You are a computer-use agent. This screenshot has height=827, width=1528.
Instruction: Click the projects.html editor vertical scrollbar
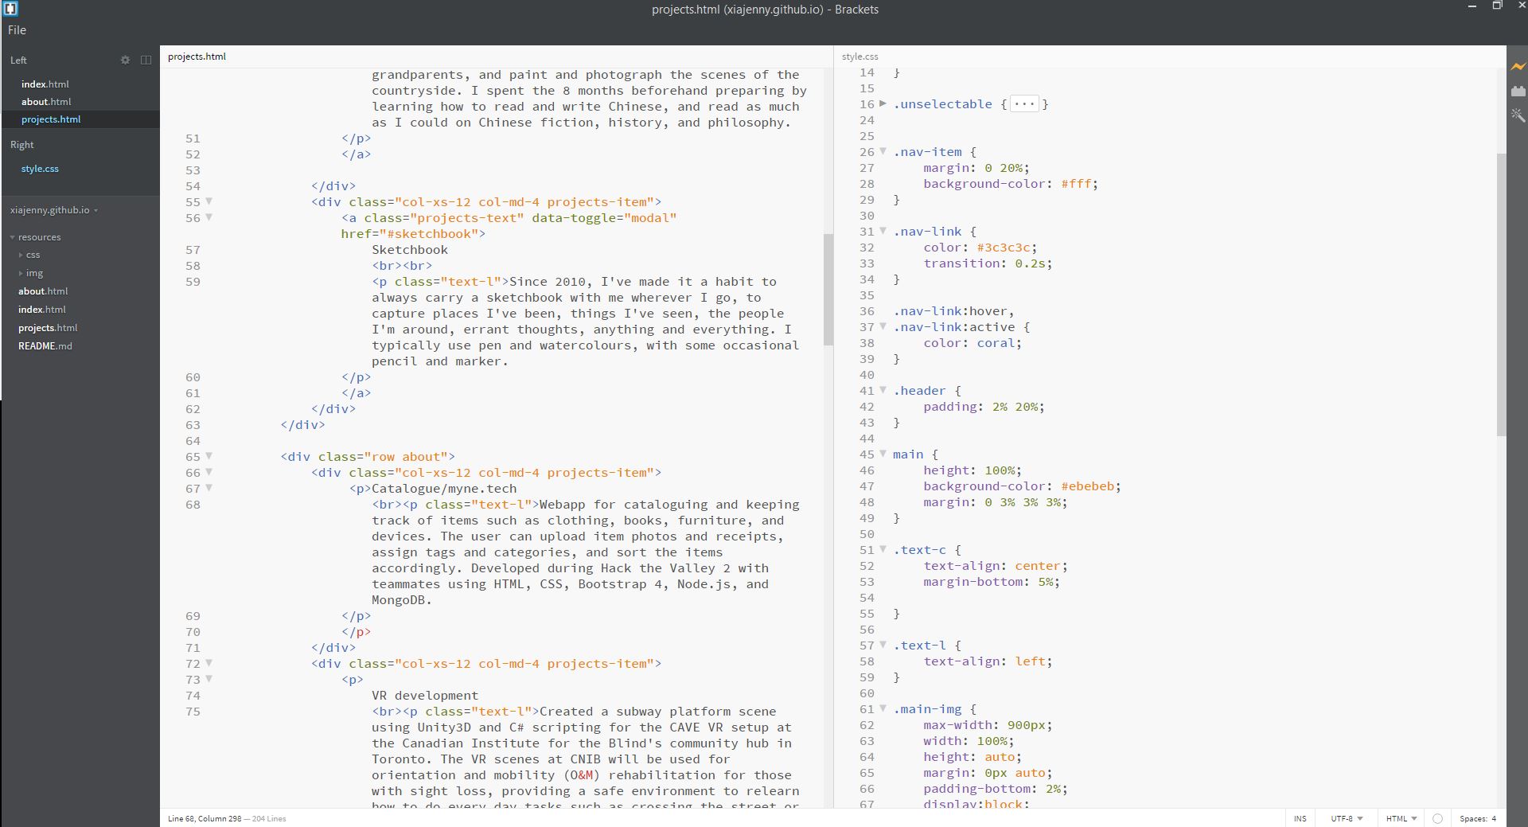click(x=828, y=290)
